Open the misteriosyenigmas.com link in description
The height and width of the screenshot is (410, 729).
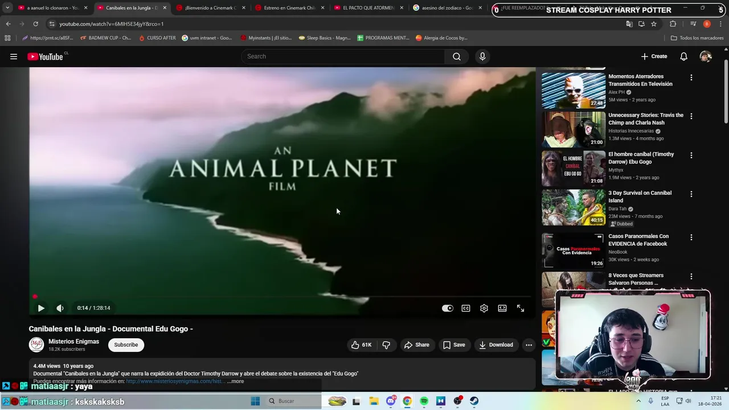coord(175,381)
